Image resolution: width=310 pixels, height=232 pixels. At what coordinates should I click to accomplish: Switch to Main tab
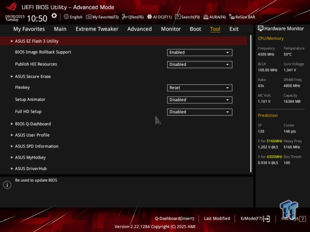click(60, 29)
